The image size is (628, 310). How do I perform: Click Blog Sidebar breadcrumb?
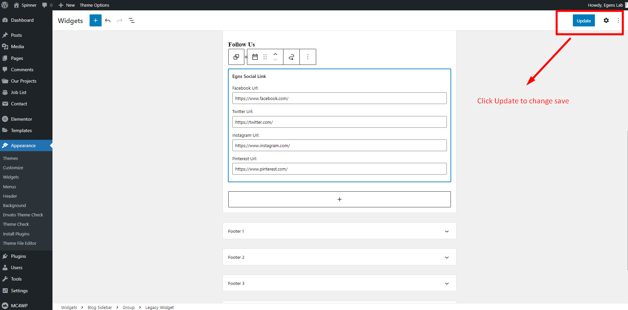100,307
